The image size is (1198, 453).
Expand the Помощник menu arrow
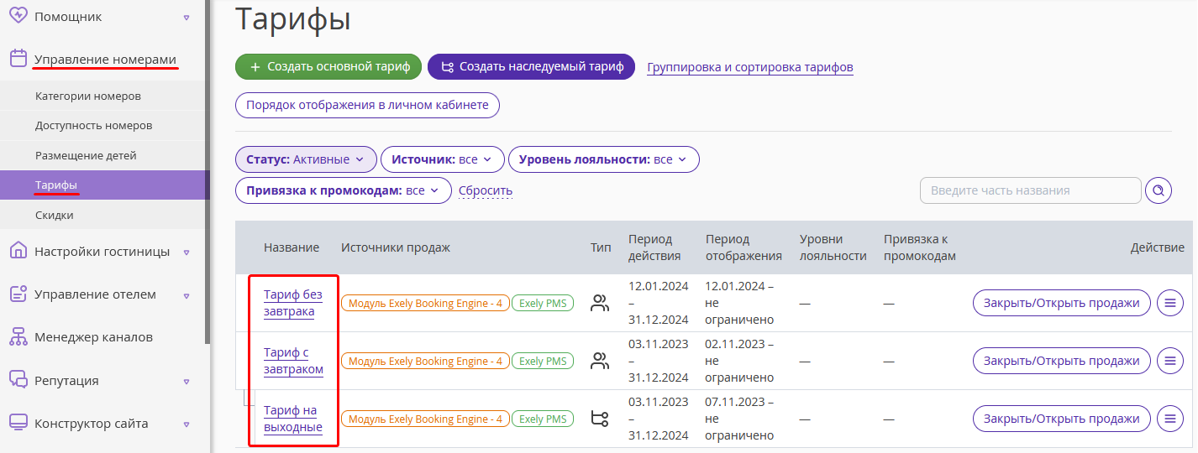(x=187, y=17)
